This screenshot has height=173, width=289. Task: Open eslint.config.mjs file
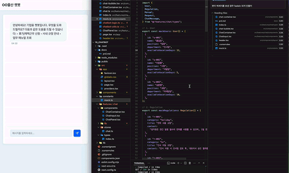110,162
